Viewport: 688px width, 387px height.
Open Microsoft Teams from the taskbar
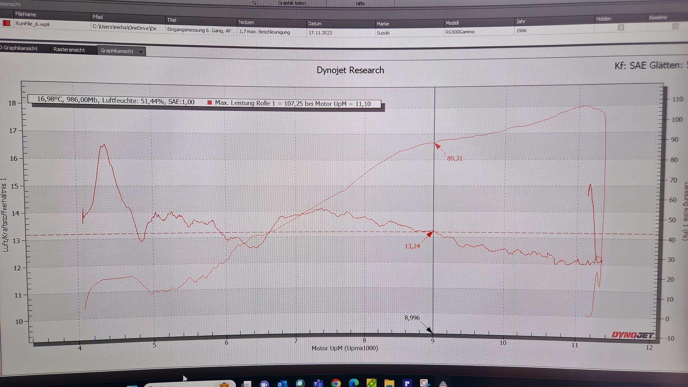318,383
